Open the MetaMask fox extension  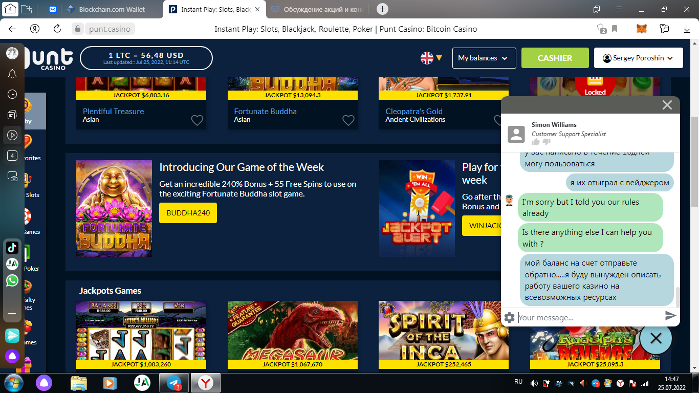[x=641, y=29]
